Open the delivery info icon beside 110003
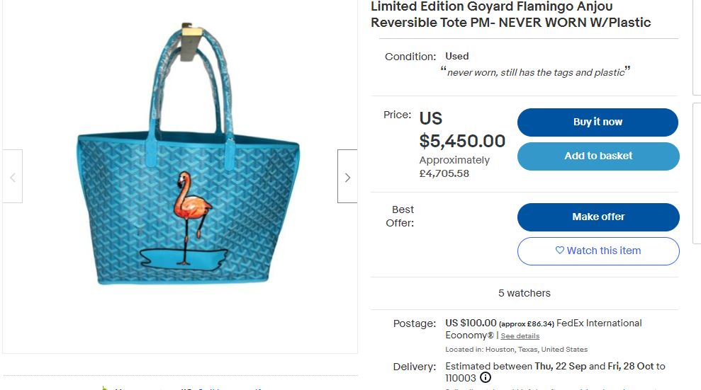The image size is (701, 390). click(486, 377)
